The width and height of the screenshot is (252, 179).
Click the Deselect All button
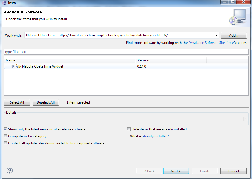pos(46,102)
